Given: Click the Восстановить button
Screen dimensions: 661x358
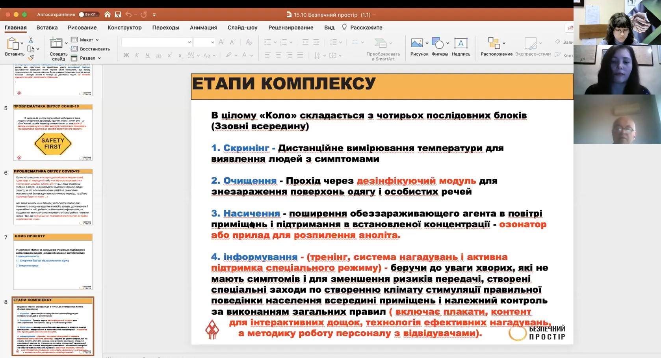Looking at the screenshot, I should (91, 49).
